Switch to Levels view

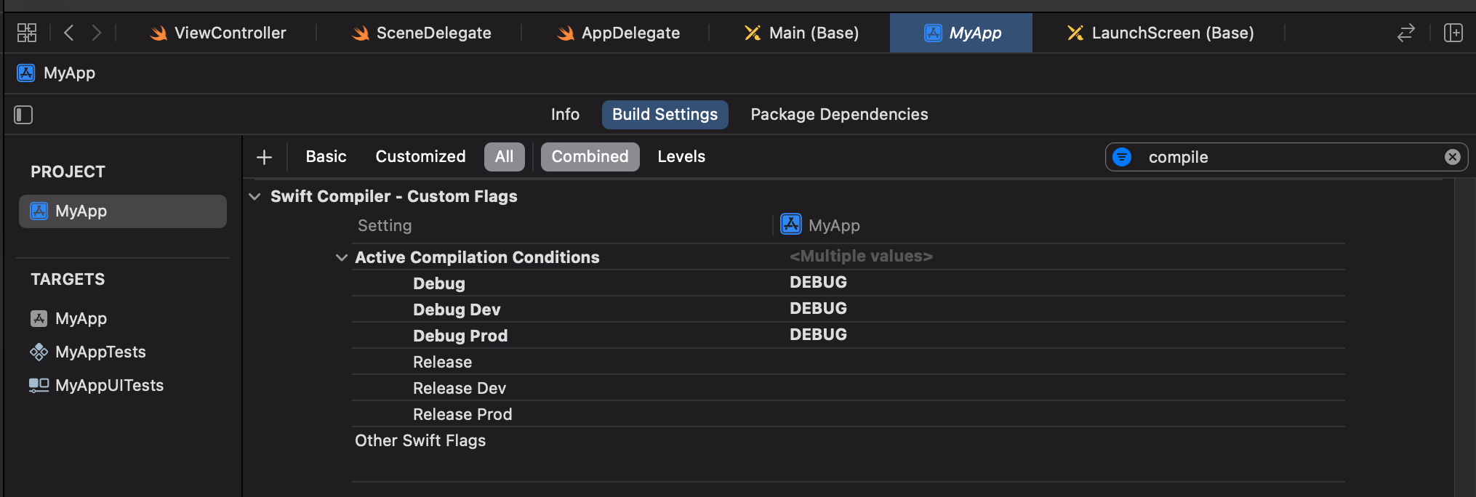click(x=681, y=157)
